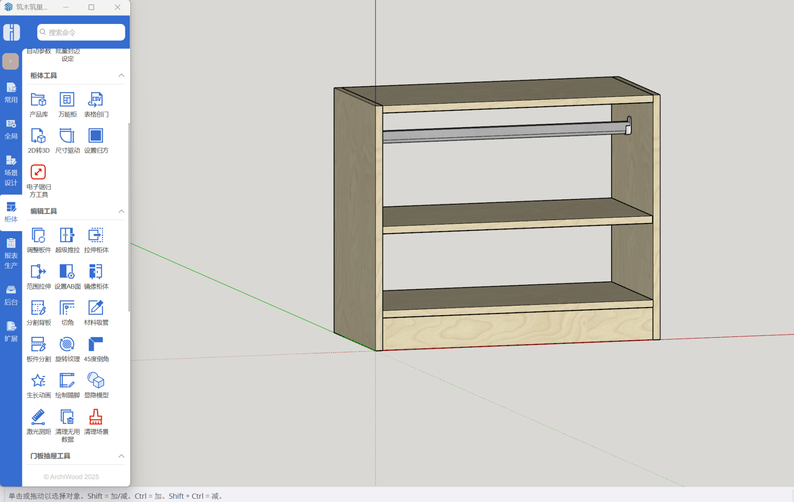The height and width of the screenshot is (502, 794).
Task: Collapse the 门板抽屉工具 section
Action: point(121,456)
